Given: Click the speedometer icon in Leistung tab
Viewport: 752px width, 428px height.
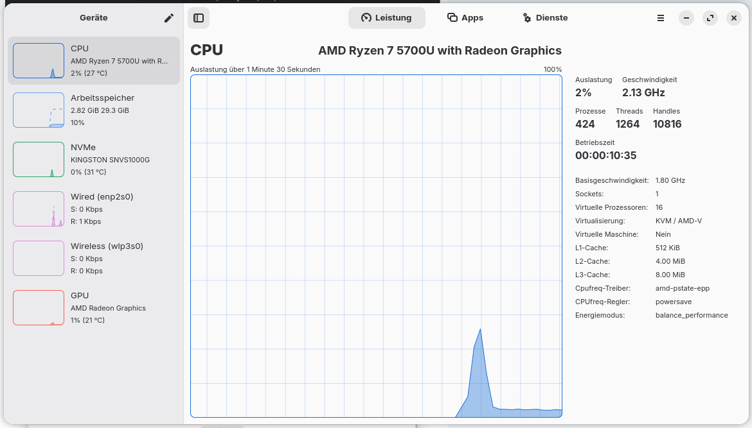Looking at the screenshot, I should click(366, 18).
